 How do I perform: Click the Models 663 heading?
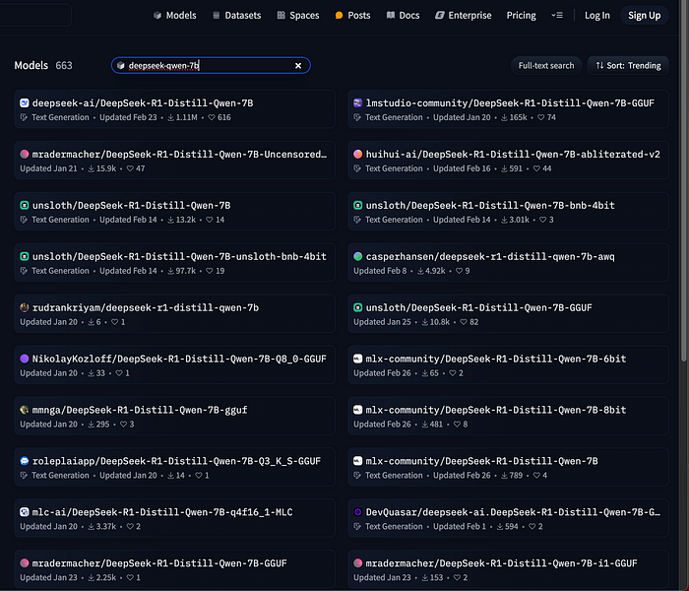[43, 66]
